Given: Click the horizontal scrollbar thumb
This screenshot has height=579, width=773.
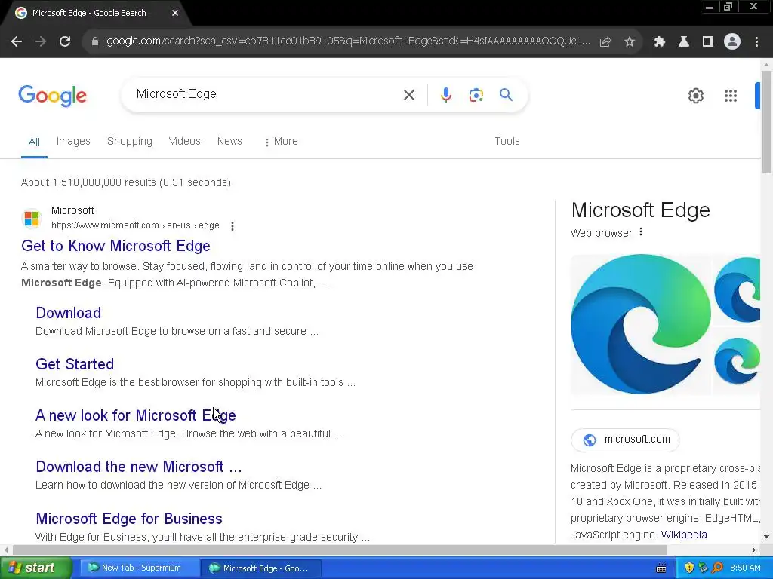Looking at the screenshot, I should click(x=340, y=550).
